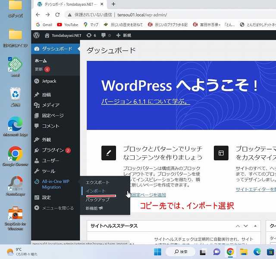Viewport: 276px width, 259px height.
Task: Open the メディア (Media) menu
Action: (x=50, y=105)
